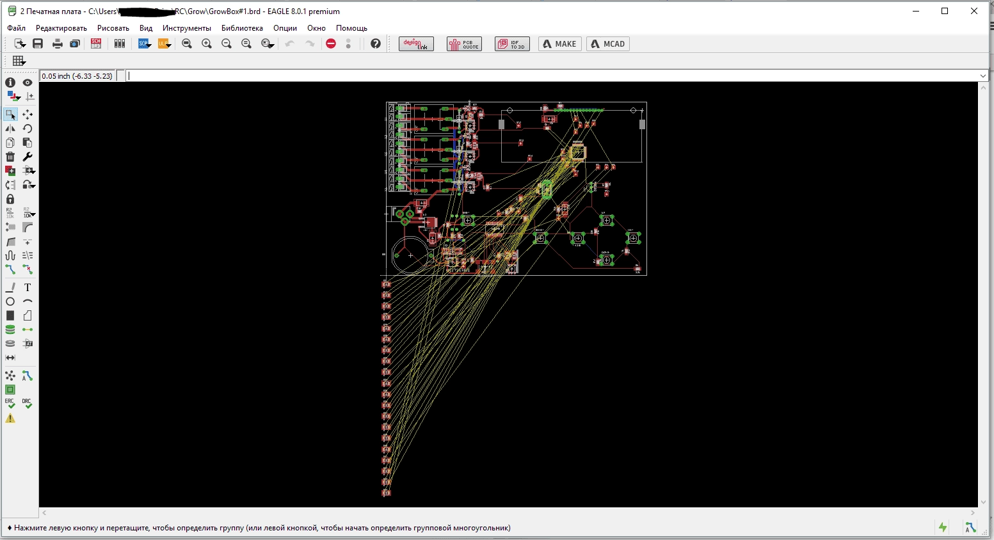Select the Ripup tool
This screenshot has height=540, width=994.
[x=28, y=269]
